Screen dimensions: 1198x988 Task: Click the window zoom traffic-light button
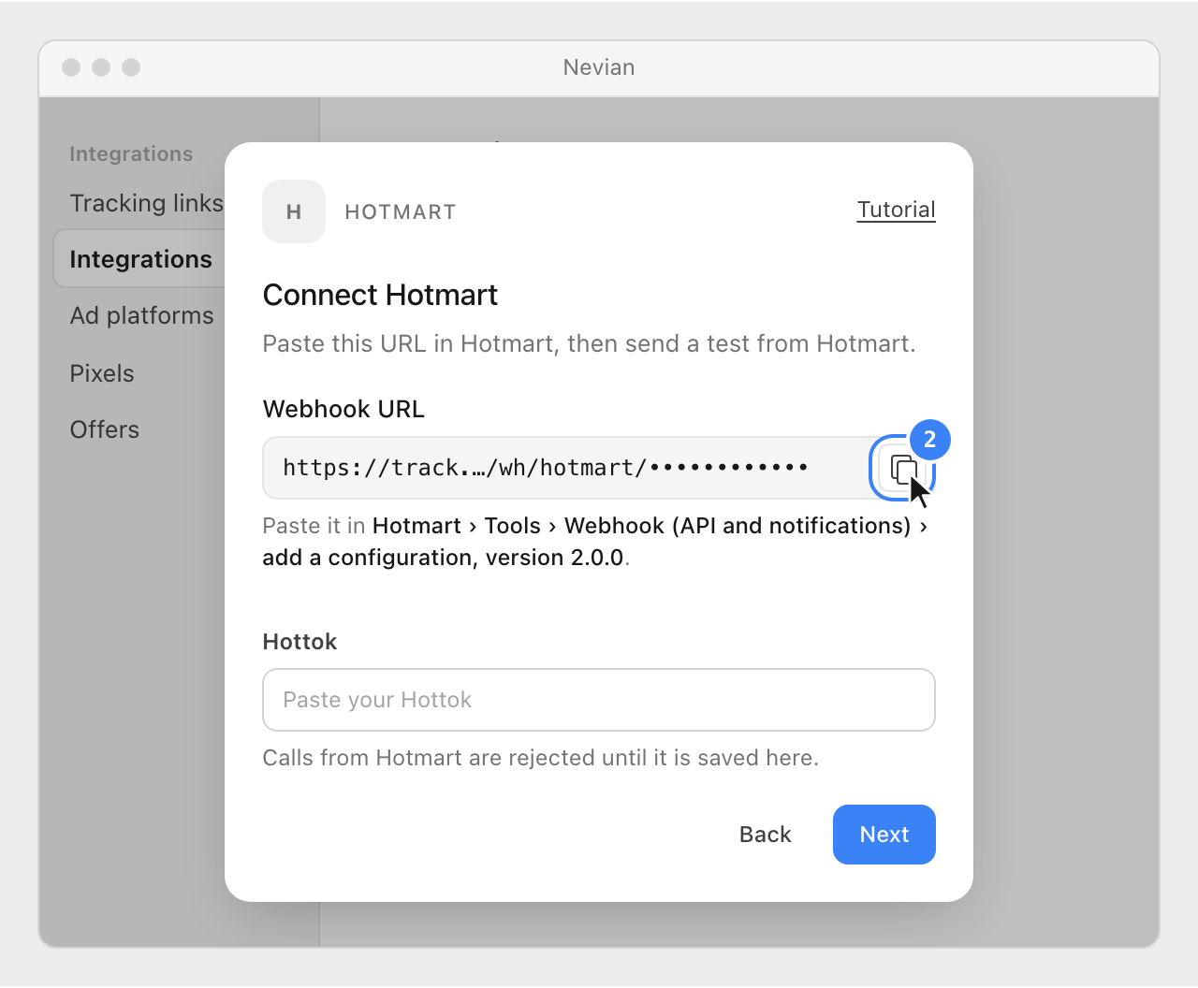coord(131,67)
